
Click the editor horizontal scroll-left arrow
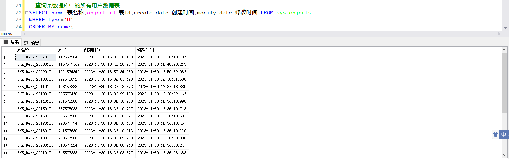(25, 34)
